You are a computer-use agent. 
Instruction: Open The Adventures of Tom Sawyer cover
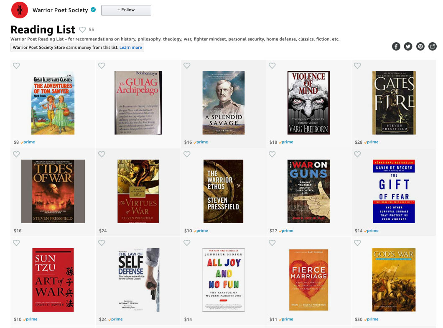tap(53, 102)
